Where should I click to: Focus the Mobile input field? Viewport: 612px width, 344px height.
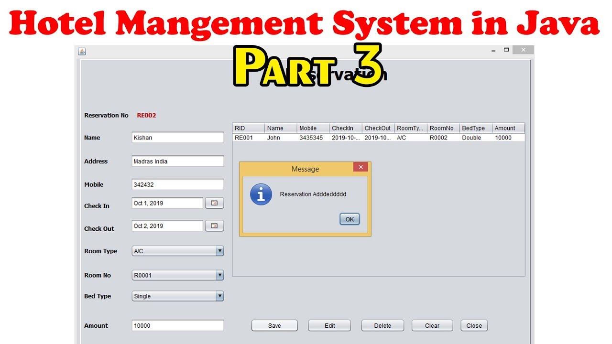point(178,184)
